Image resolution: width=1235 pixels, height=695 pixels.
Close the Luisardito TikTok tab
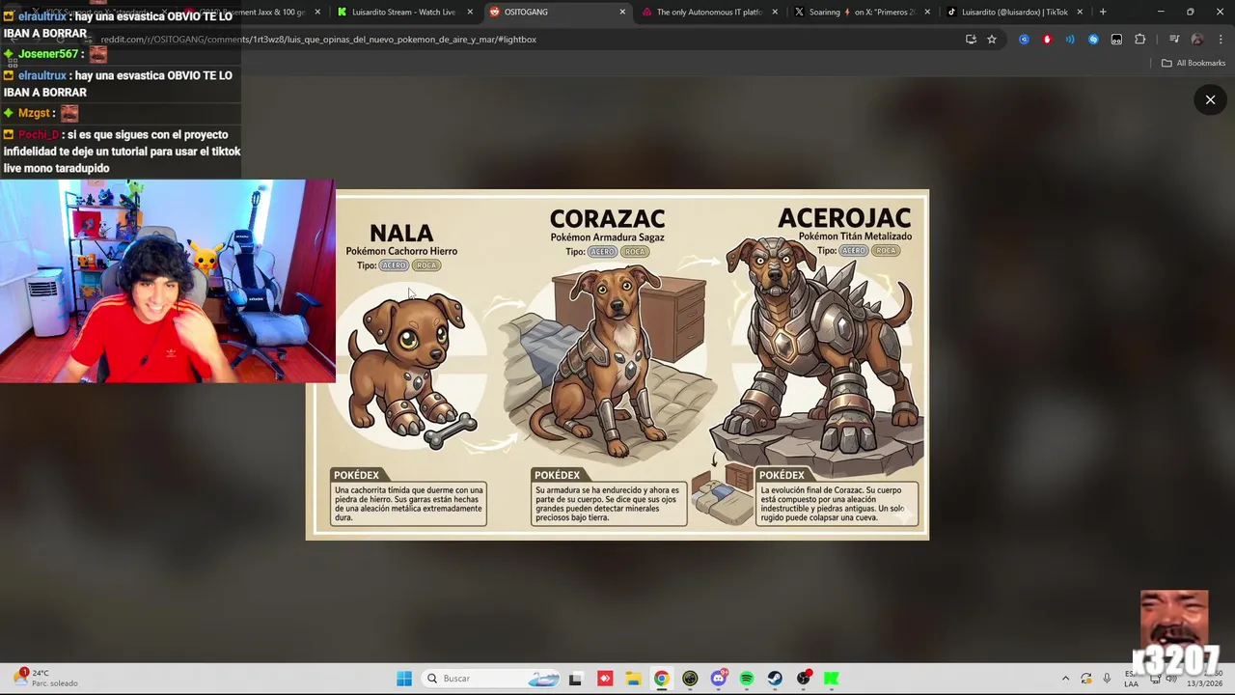point(1080,12)
